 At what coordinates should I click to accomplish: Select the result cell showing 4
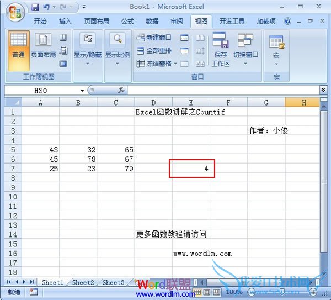coord(191,169)
